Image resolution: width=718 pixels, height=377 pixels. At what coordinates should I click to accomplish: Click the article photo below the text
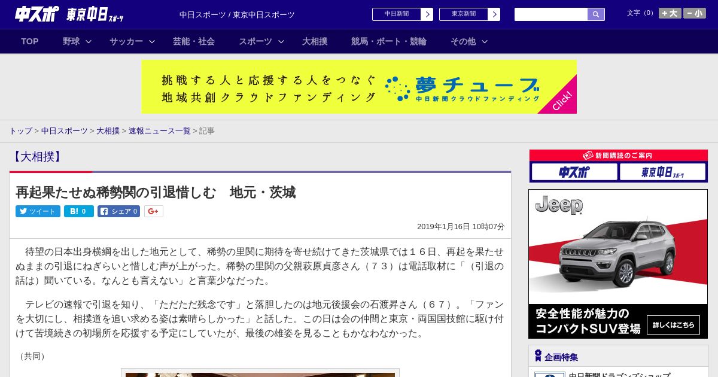coord(260,373)
